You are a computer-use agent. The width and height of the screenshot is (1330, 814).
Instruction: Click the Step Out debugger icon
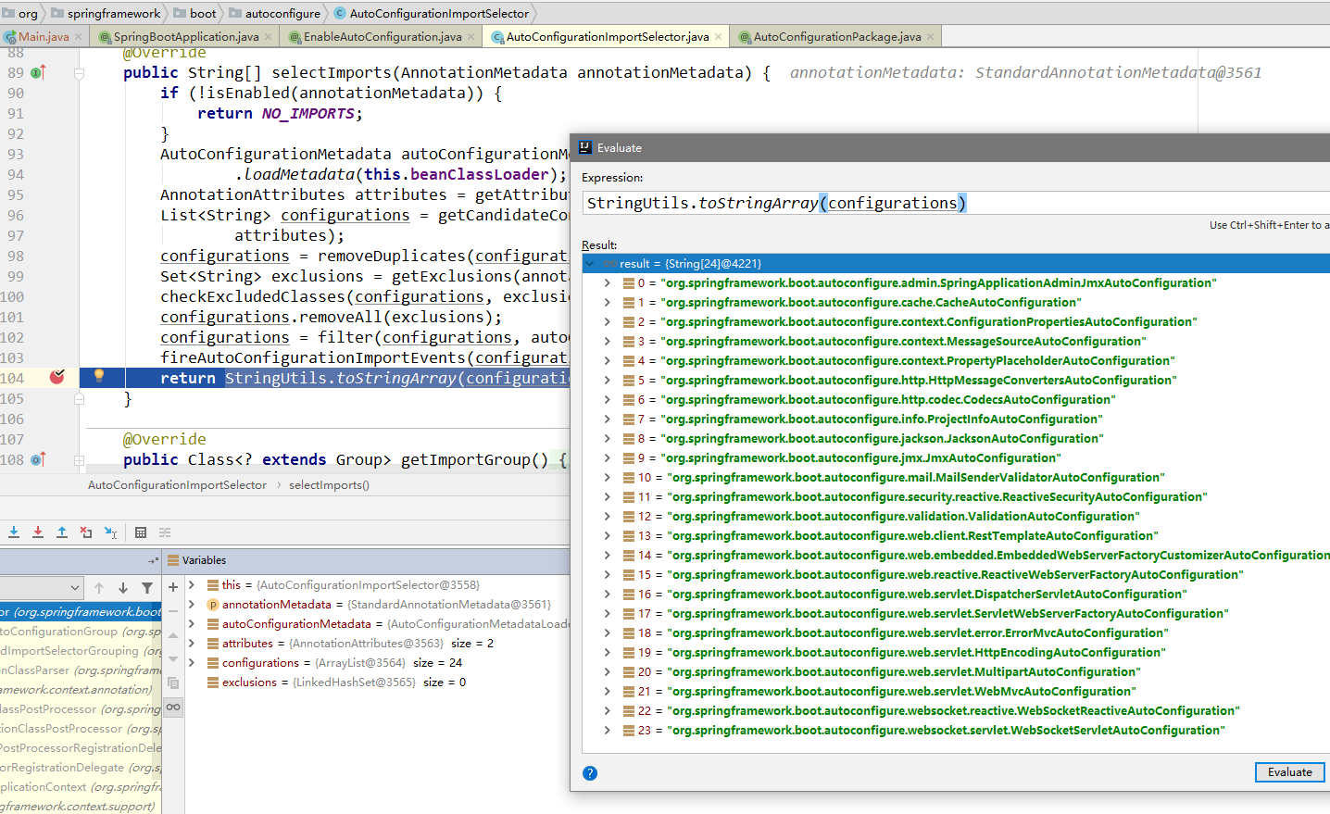tap(62, 532)
